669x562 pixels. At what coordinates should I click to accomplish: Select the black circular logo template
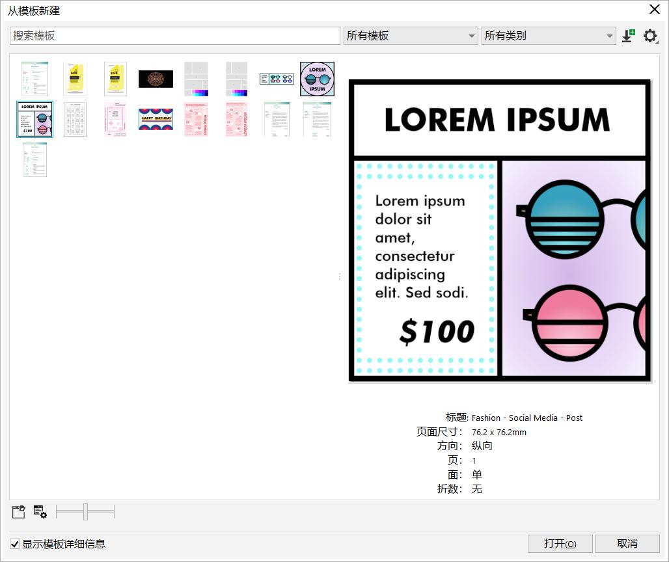point(156,78)
